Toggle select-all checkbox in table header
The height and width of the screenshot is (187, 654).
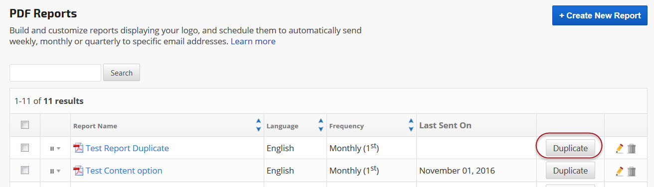pos(25,125)
